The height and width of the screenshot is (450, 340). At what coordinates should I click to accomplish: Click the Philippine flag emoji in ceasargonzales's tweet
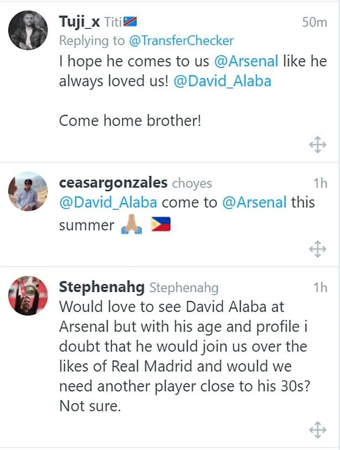(x=161, y=226)
